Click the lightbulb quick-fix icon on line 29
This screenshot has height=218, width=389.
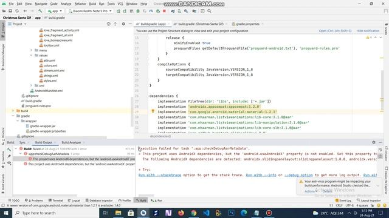153,111
